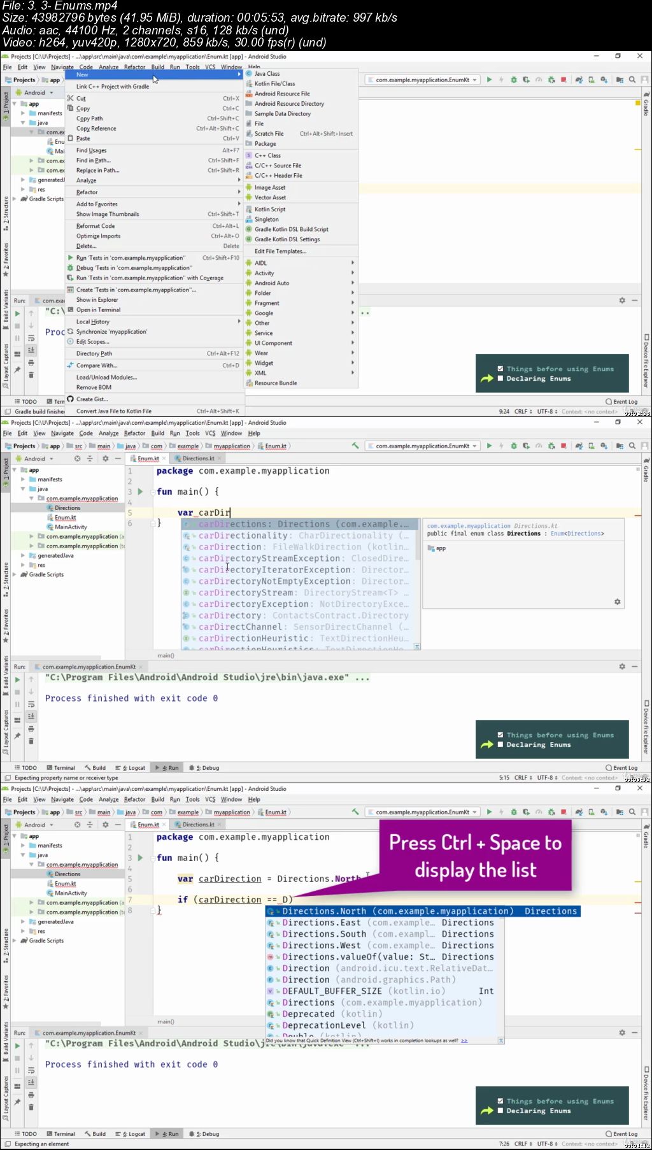Click line 3 run gutter arrow in second frame
Image resolution: width=652 pixels, height=1150 pixels.
click(141, 492)
